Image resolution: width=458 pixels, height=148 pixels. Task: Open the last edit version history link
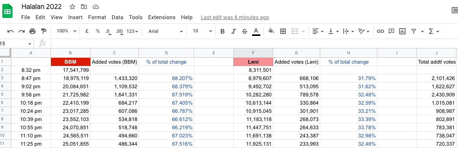[235, 18]
